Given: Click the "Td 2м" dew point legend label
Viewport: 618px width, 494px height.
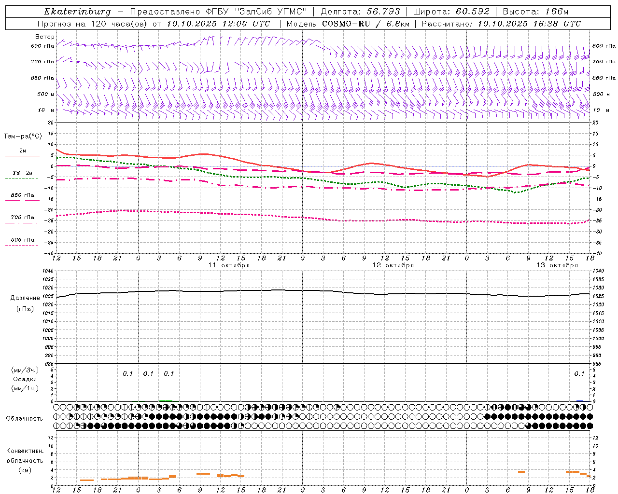Looking at the screenshot, I should pyautogui.click(x=23, y=173).
